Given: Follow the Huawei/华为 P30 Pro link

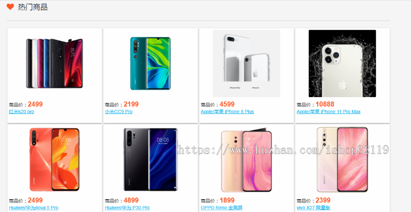Looking at the screenshot, I should 127,208.
